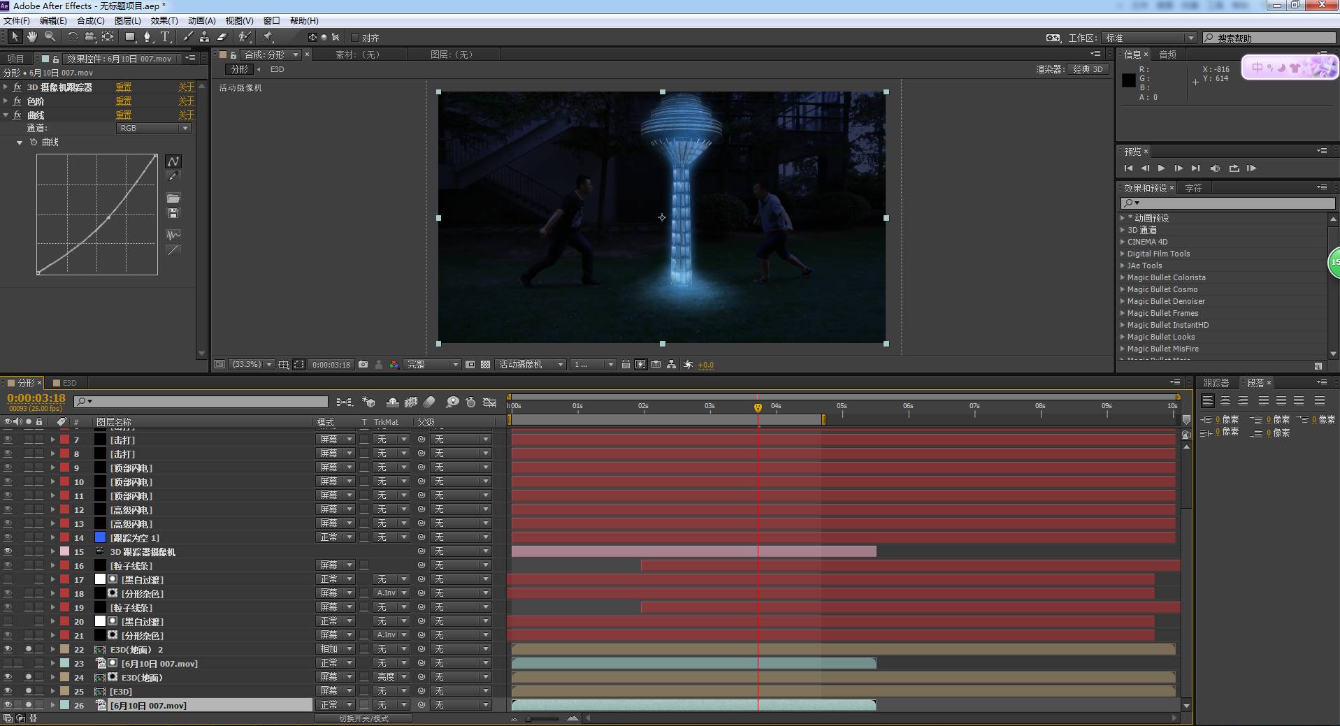Open the 效果(T) menu
This screenshot has height=726, width=1340.
(164, 21)
